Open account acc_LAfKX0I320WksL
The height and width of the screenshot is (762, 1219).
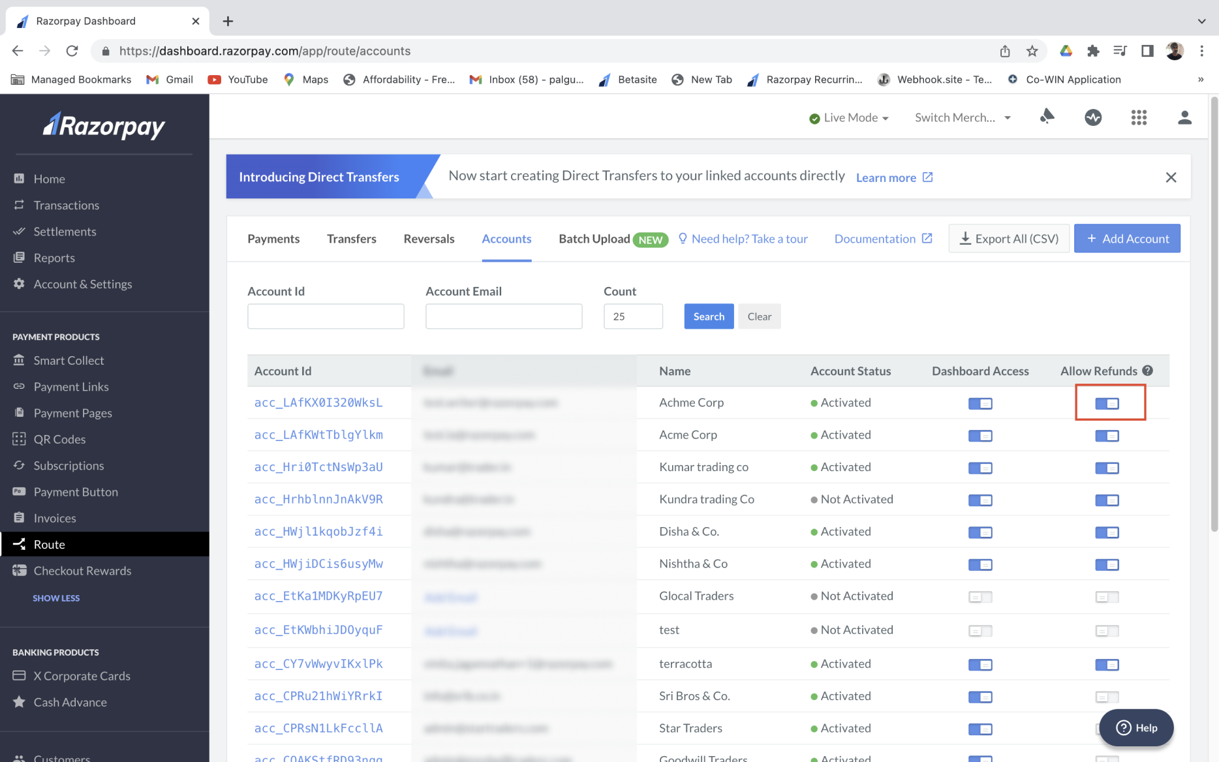(318, 403)
